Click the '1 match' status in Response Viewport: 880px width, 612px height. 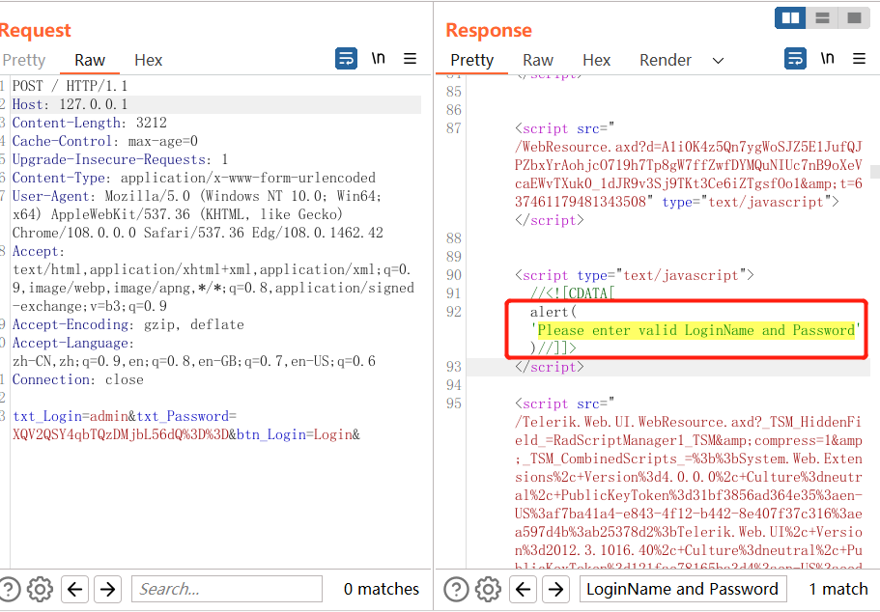(x=838, y=589)
